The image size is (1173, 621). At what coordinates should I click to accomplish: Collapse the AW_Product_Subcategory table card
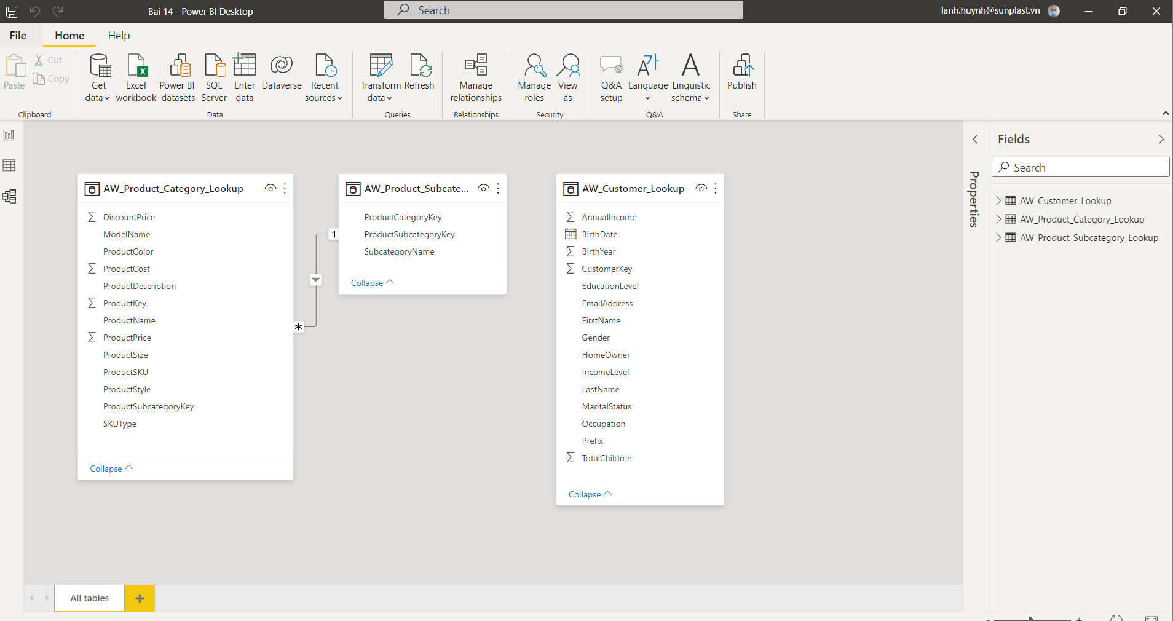click(373, 283)
